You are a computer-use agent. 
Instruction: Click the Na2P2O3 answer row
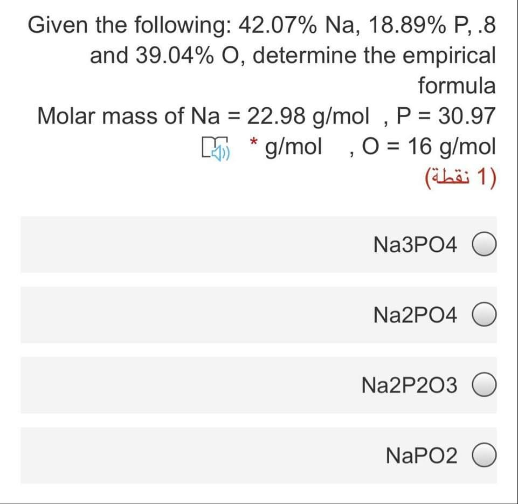259,385
